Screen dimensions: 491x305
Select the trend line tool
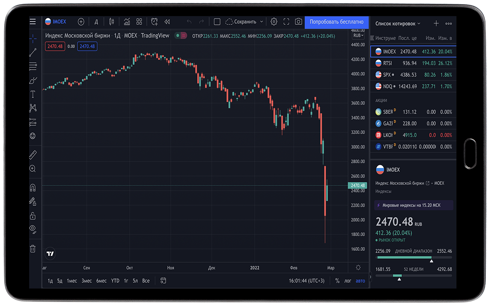tap(33, 53)
